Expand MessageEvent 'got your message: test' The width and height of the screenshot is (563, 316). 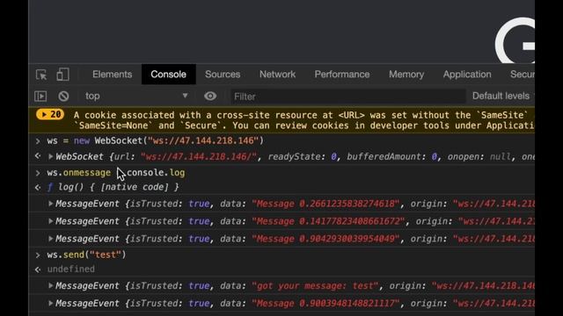[x=51, y=285]
